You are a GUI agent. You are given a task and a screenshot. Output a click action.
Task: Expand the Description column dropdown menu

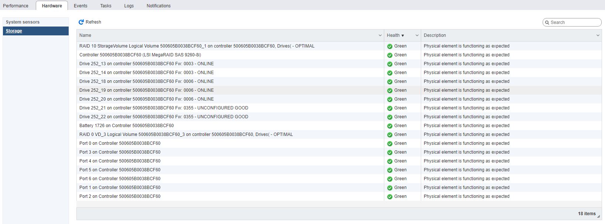coord(598,35)
